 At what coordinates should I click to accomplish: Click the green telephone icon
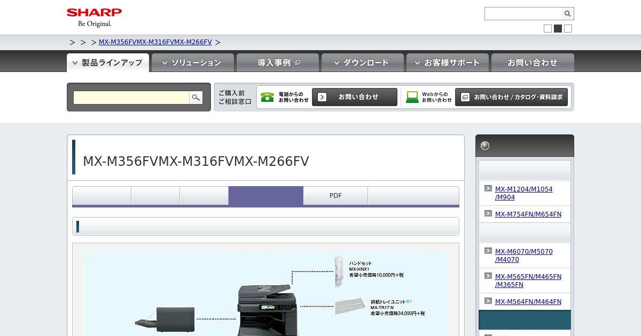pyautogui.click(x=267, y=97)
